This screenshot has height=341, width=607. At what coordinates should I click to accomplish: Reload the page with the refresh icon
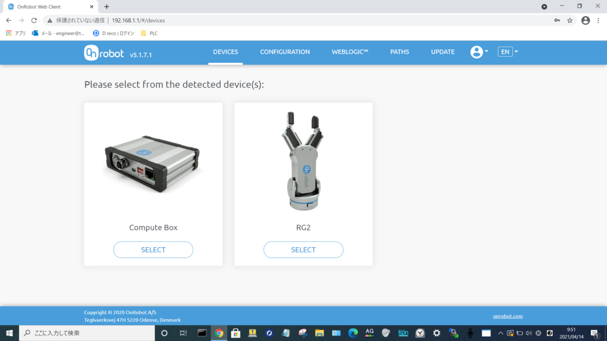pyautogui.click(x=33, y=20)
